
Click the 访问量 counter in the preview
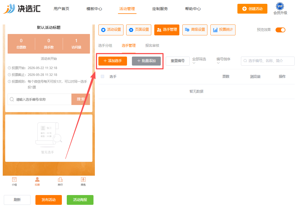(76, 44)
